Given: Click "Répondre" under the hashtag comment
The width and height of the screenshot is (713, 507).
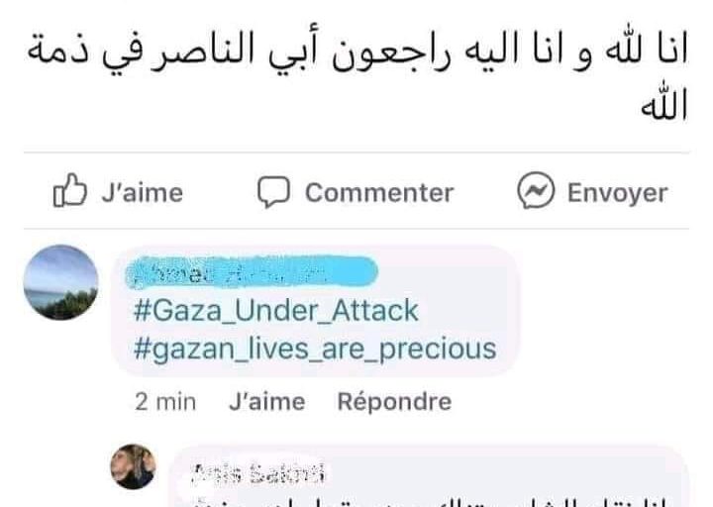Looking at the screenshot, I should point(394,401).
